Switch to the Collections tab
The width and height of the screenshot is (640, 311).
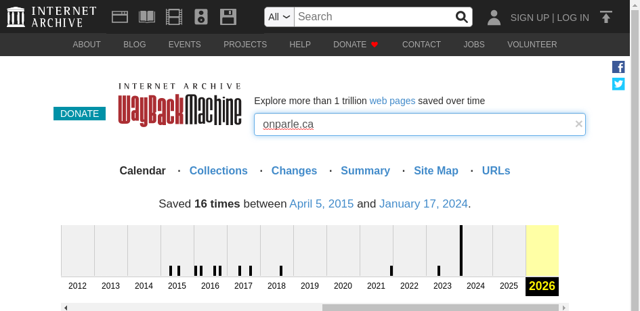[x=218, y=171]
